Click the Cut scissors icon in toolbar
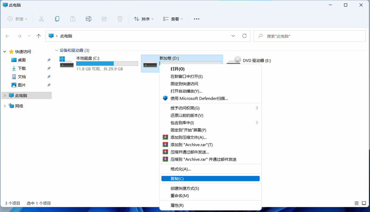Screen dimensions: 370x212 (41, 19)
